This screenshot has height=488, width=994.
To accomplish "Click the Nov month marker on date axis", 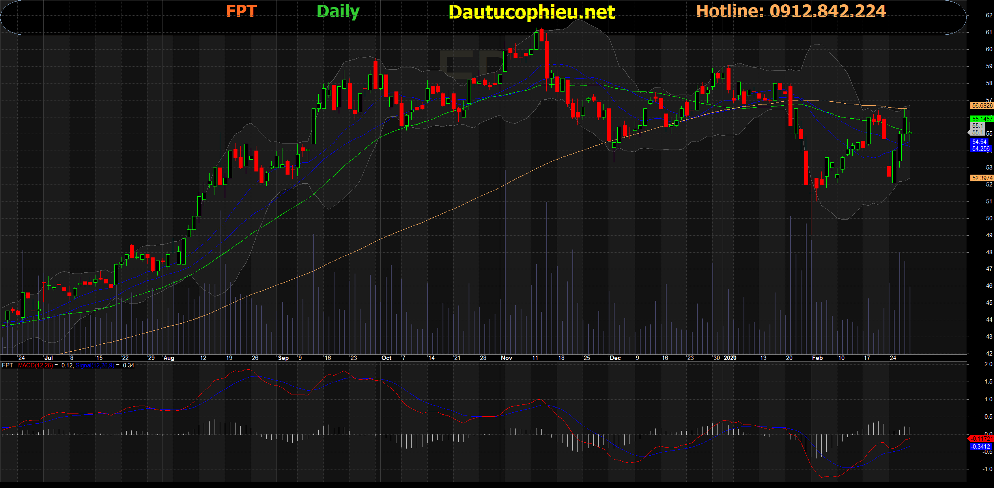I will 506,358.
